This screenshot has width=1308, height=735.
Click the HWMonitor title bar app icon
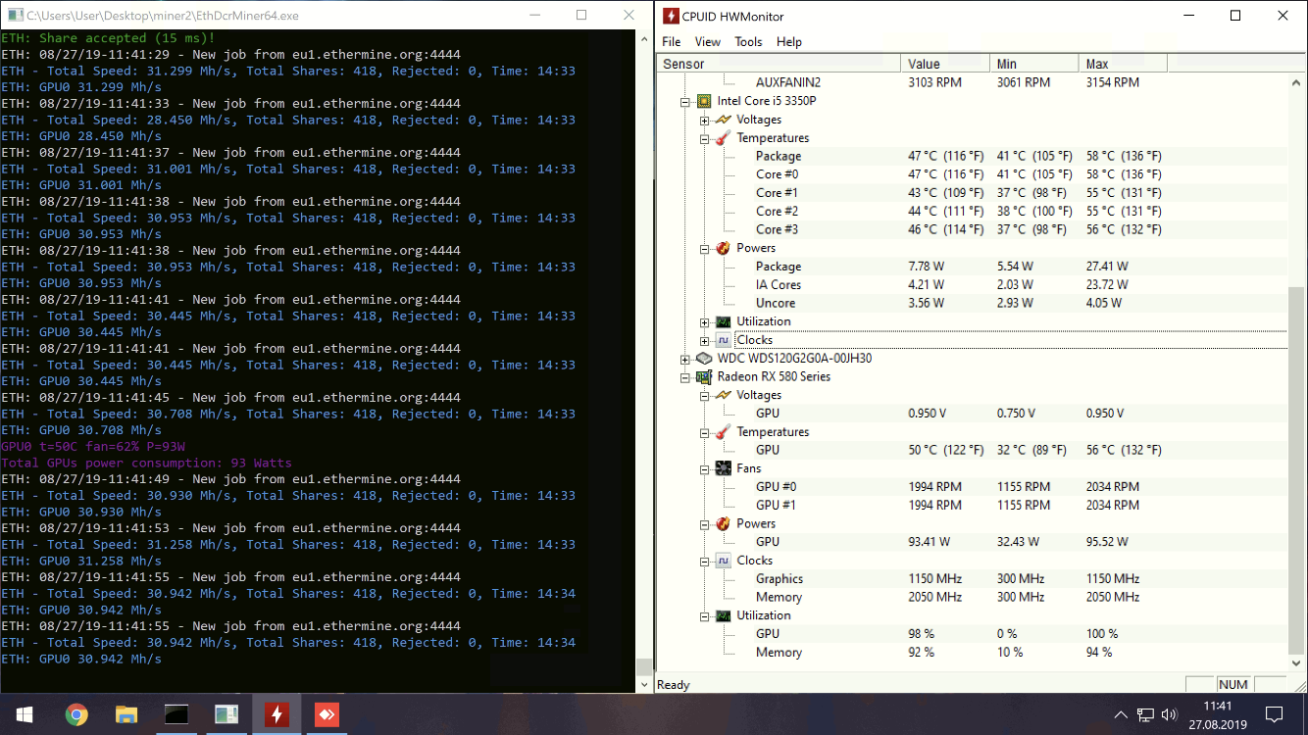pos(671,16)
